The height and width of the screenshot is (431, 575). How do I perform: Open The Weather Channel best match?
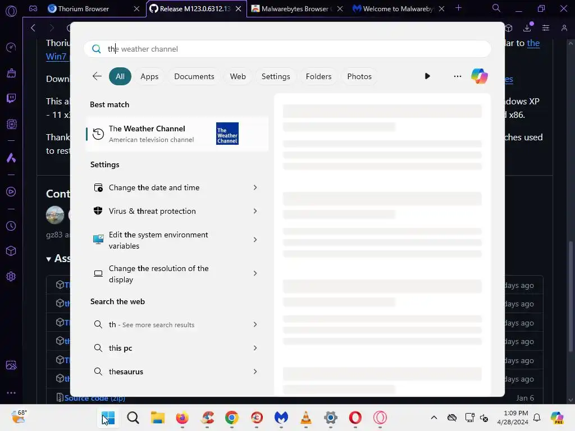[x=177, y=134]
